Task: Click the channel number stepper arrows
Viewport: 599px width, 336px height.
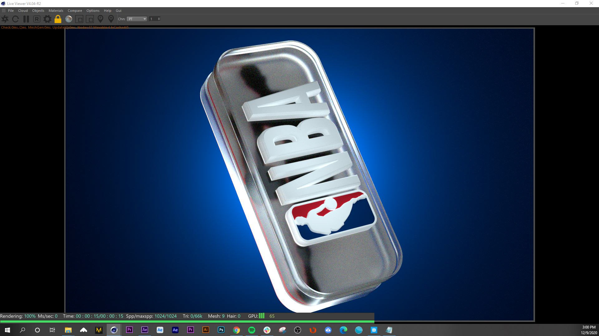Action: point(159,19)
